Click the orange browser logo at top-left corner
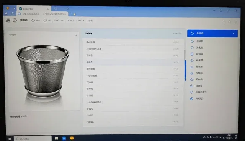 (8, 8)
